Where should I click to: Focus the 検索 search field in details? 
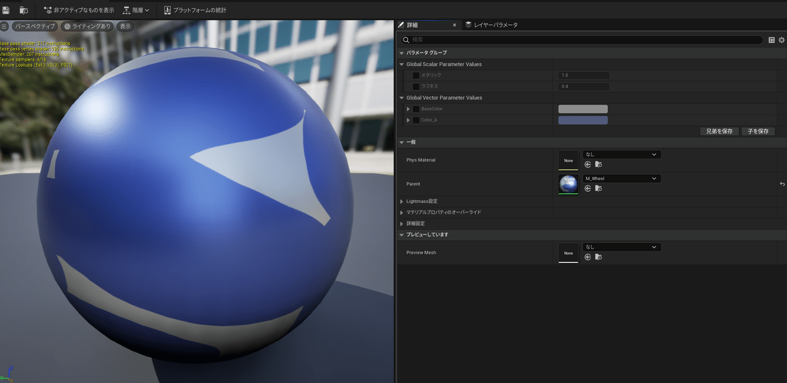click(x=582, y=40)
